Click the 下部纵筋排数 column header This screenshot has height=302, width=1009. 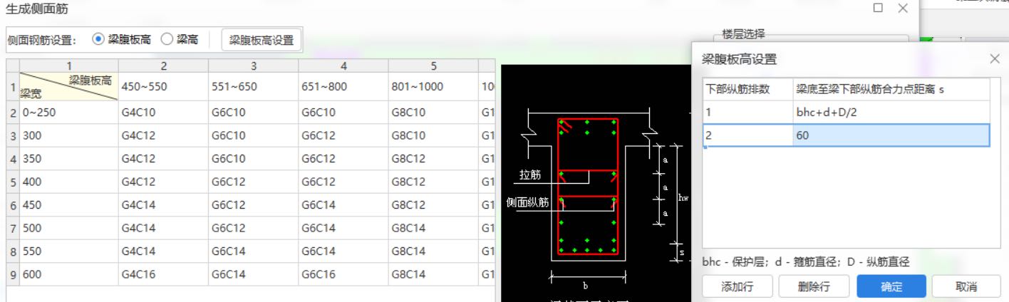click(x=747, y=89)
